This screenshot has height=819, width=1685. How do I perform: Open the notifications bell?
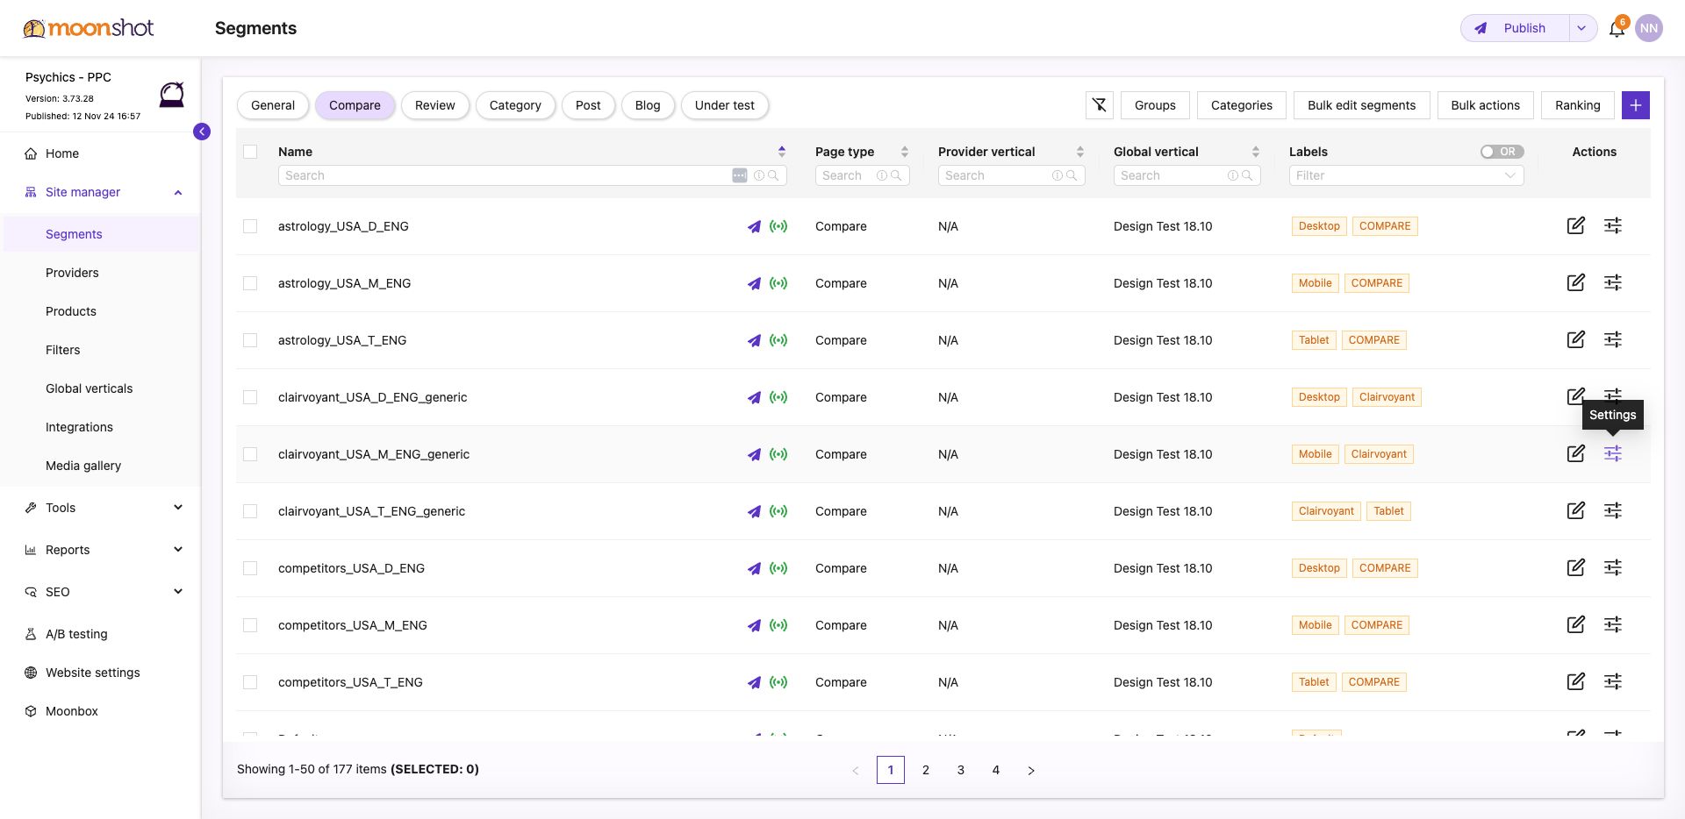point(1617,28)
